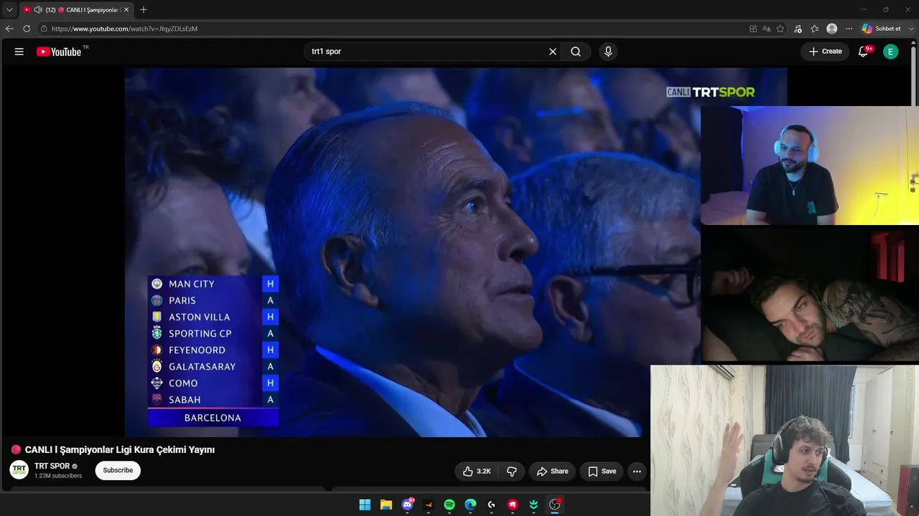Image resolution: width=919 pixels, height=516 pixels.
Task: Open the account avatar menu labeled E
Action: (x=890, y=52)
